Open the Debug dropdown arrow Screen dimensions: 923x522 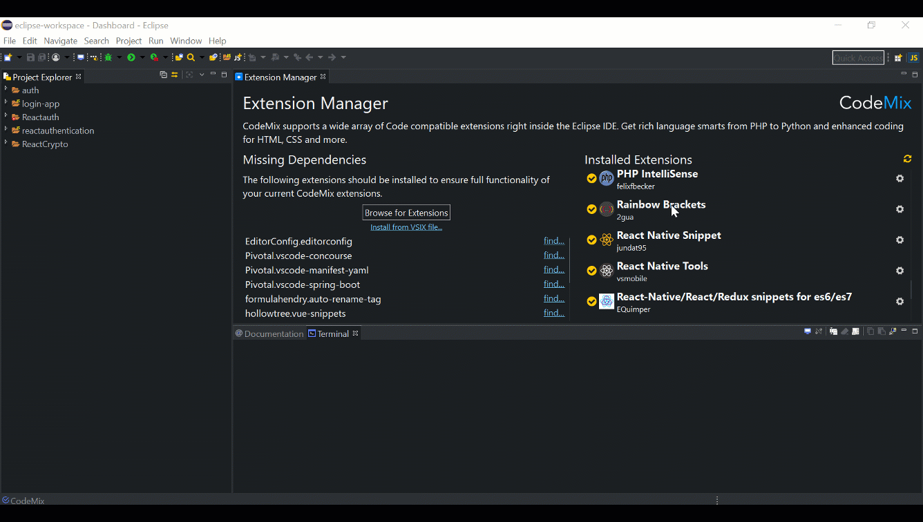point(119,57)
